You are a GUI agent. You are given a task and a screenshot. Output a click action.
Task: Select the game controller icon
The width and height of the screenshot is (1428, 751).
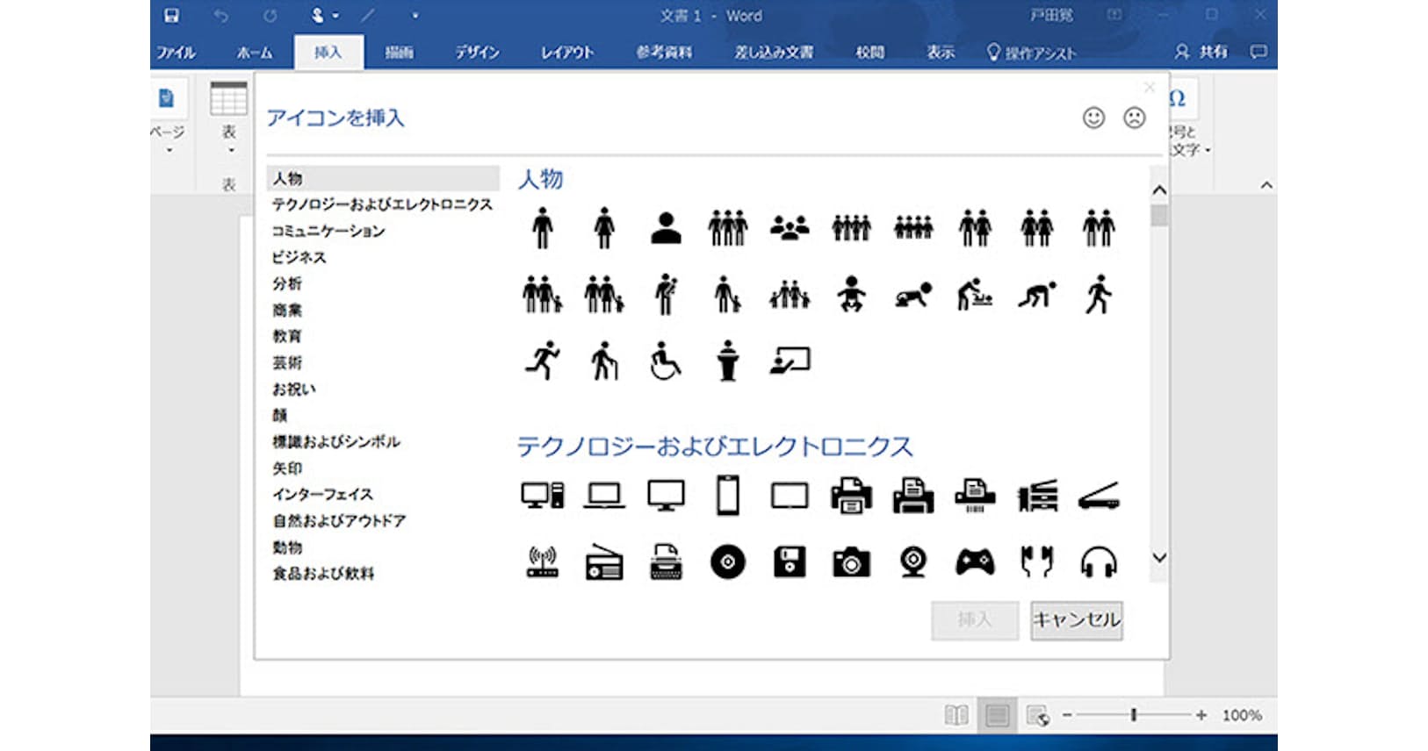975,561
